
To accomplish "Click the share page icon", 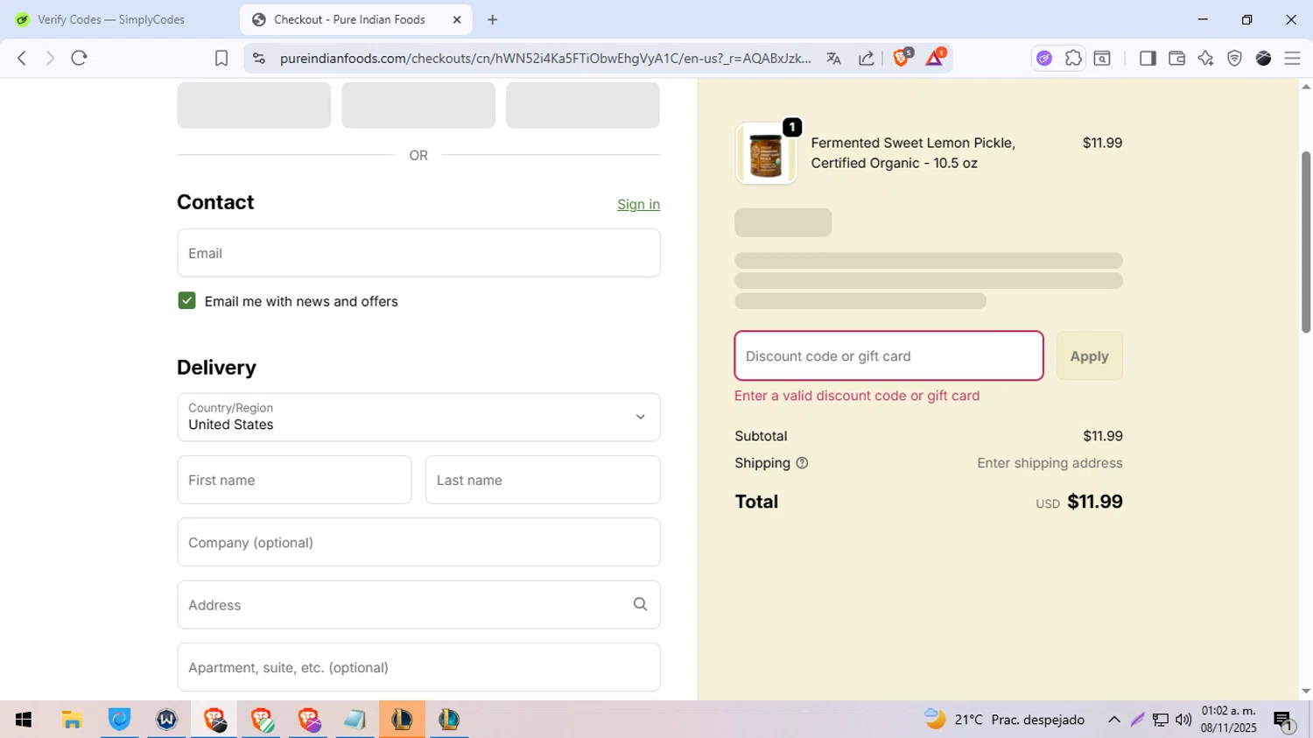I will (x=867, y=58).
